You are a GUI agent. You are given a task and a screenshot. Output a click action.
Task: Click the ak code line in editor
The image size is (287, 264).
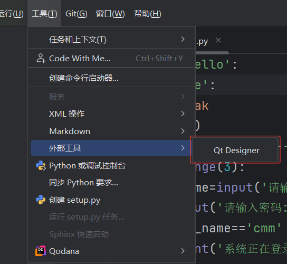coord(202,106)
